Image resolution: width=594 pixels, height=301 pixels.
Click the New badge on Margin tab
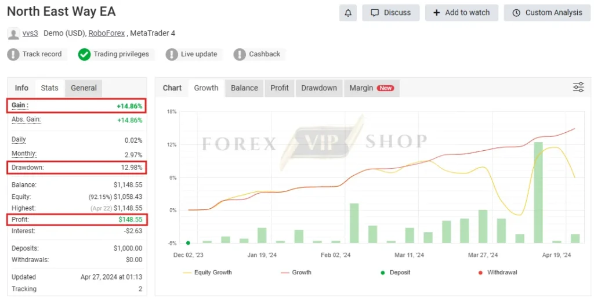coord(385,88)
